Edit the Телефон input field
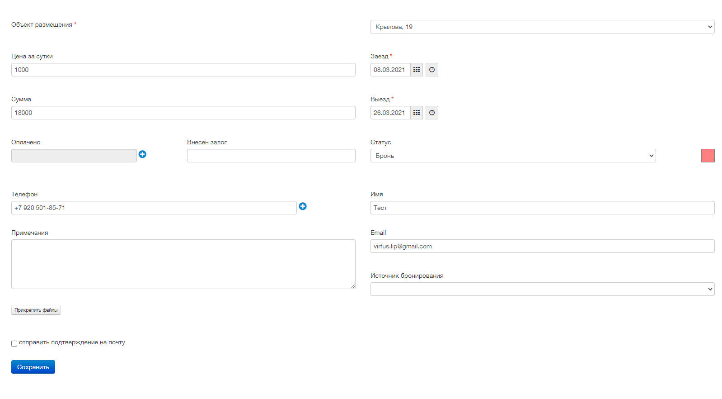722x399 pixels. 154,208
